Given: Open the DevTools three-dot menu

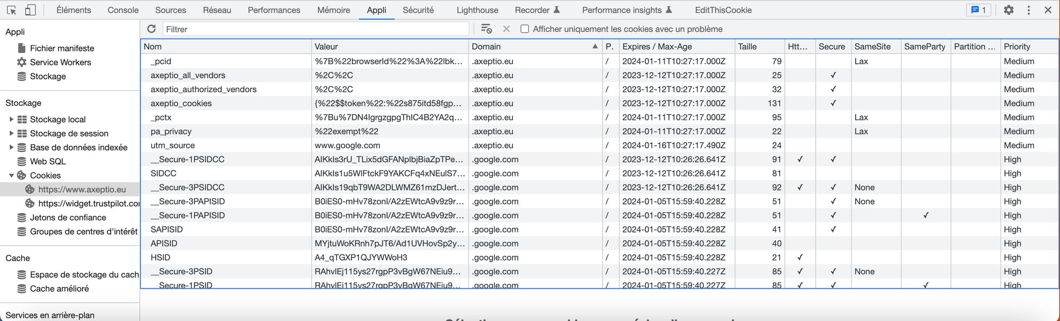Looking at the screenshot, I should pyautogui.click(x=1029, y=10).
